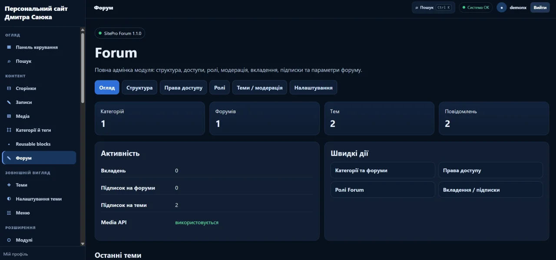This screenshot has width=556, height=260.
Task: Click the Швидкі дії panel heading
Action: 350,153
